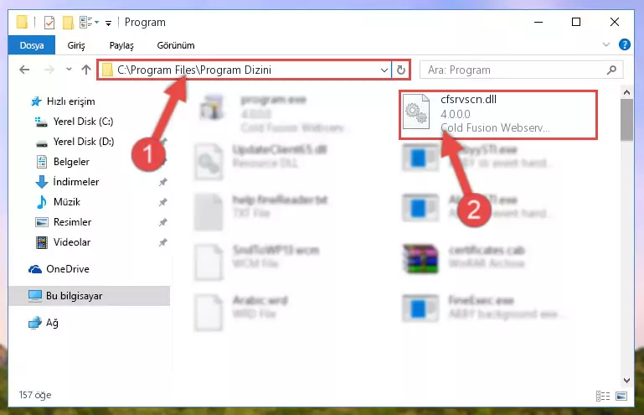Screen dimensions: 644x415
Task: Select the certificates.cab archive icon
Action: pyautogui.click(x=420, y=258)
